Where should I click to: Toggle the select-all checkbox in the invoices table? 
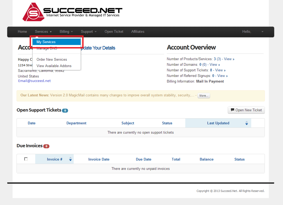click(x=26, y=158)
